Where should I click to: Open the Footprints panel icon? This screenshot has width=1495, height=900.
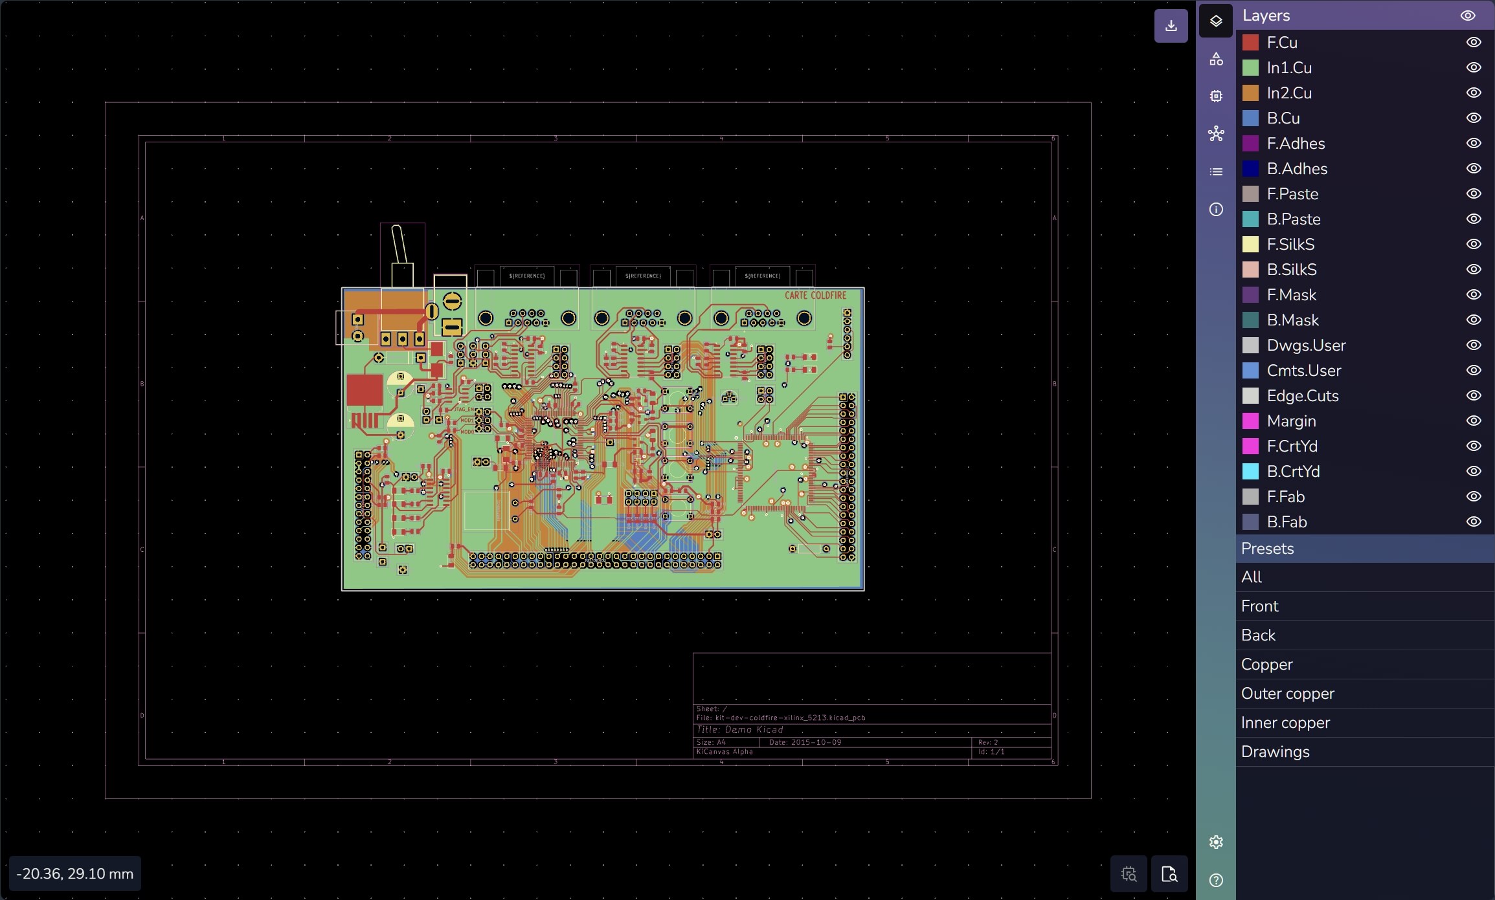(1216, 96)
